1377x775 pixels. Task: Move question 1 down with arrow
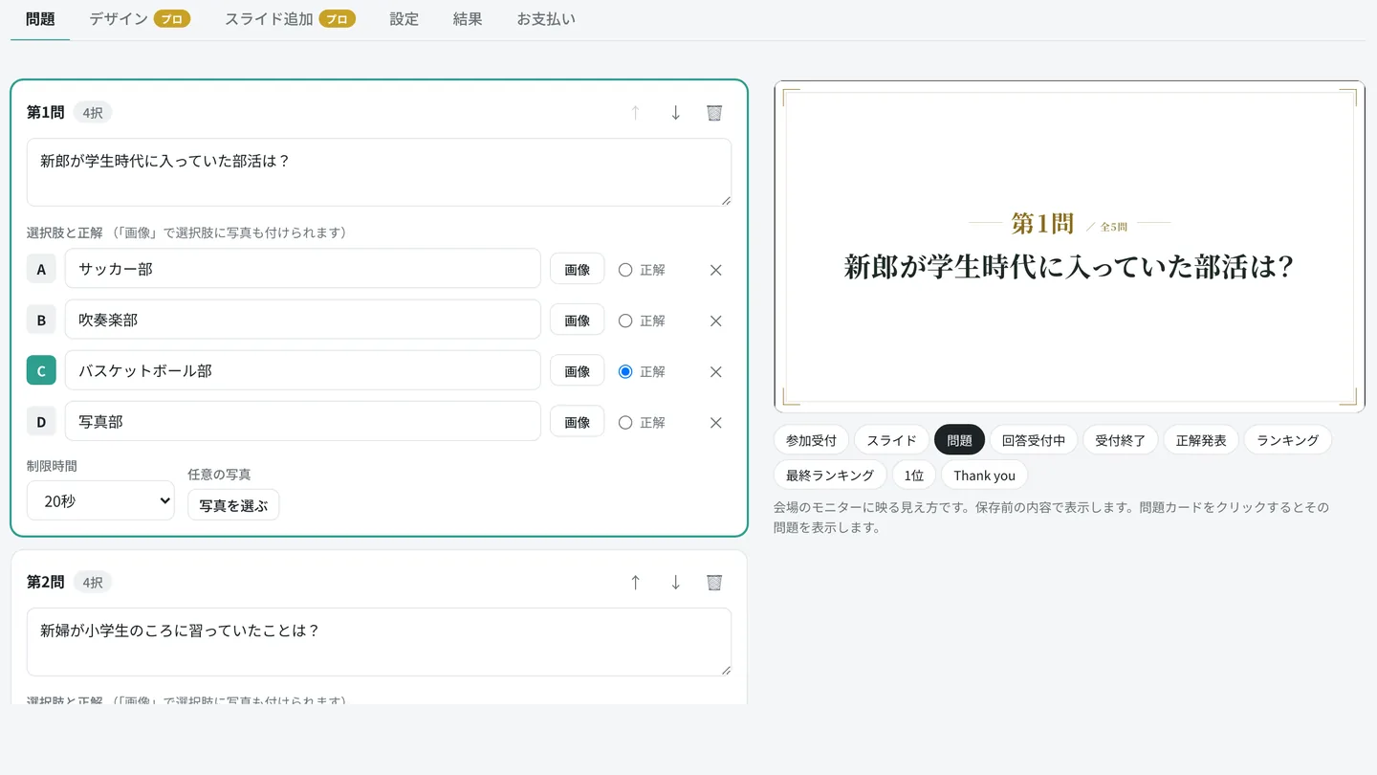click(x=675, y=113)
